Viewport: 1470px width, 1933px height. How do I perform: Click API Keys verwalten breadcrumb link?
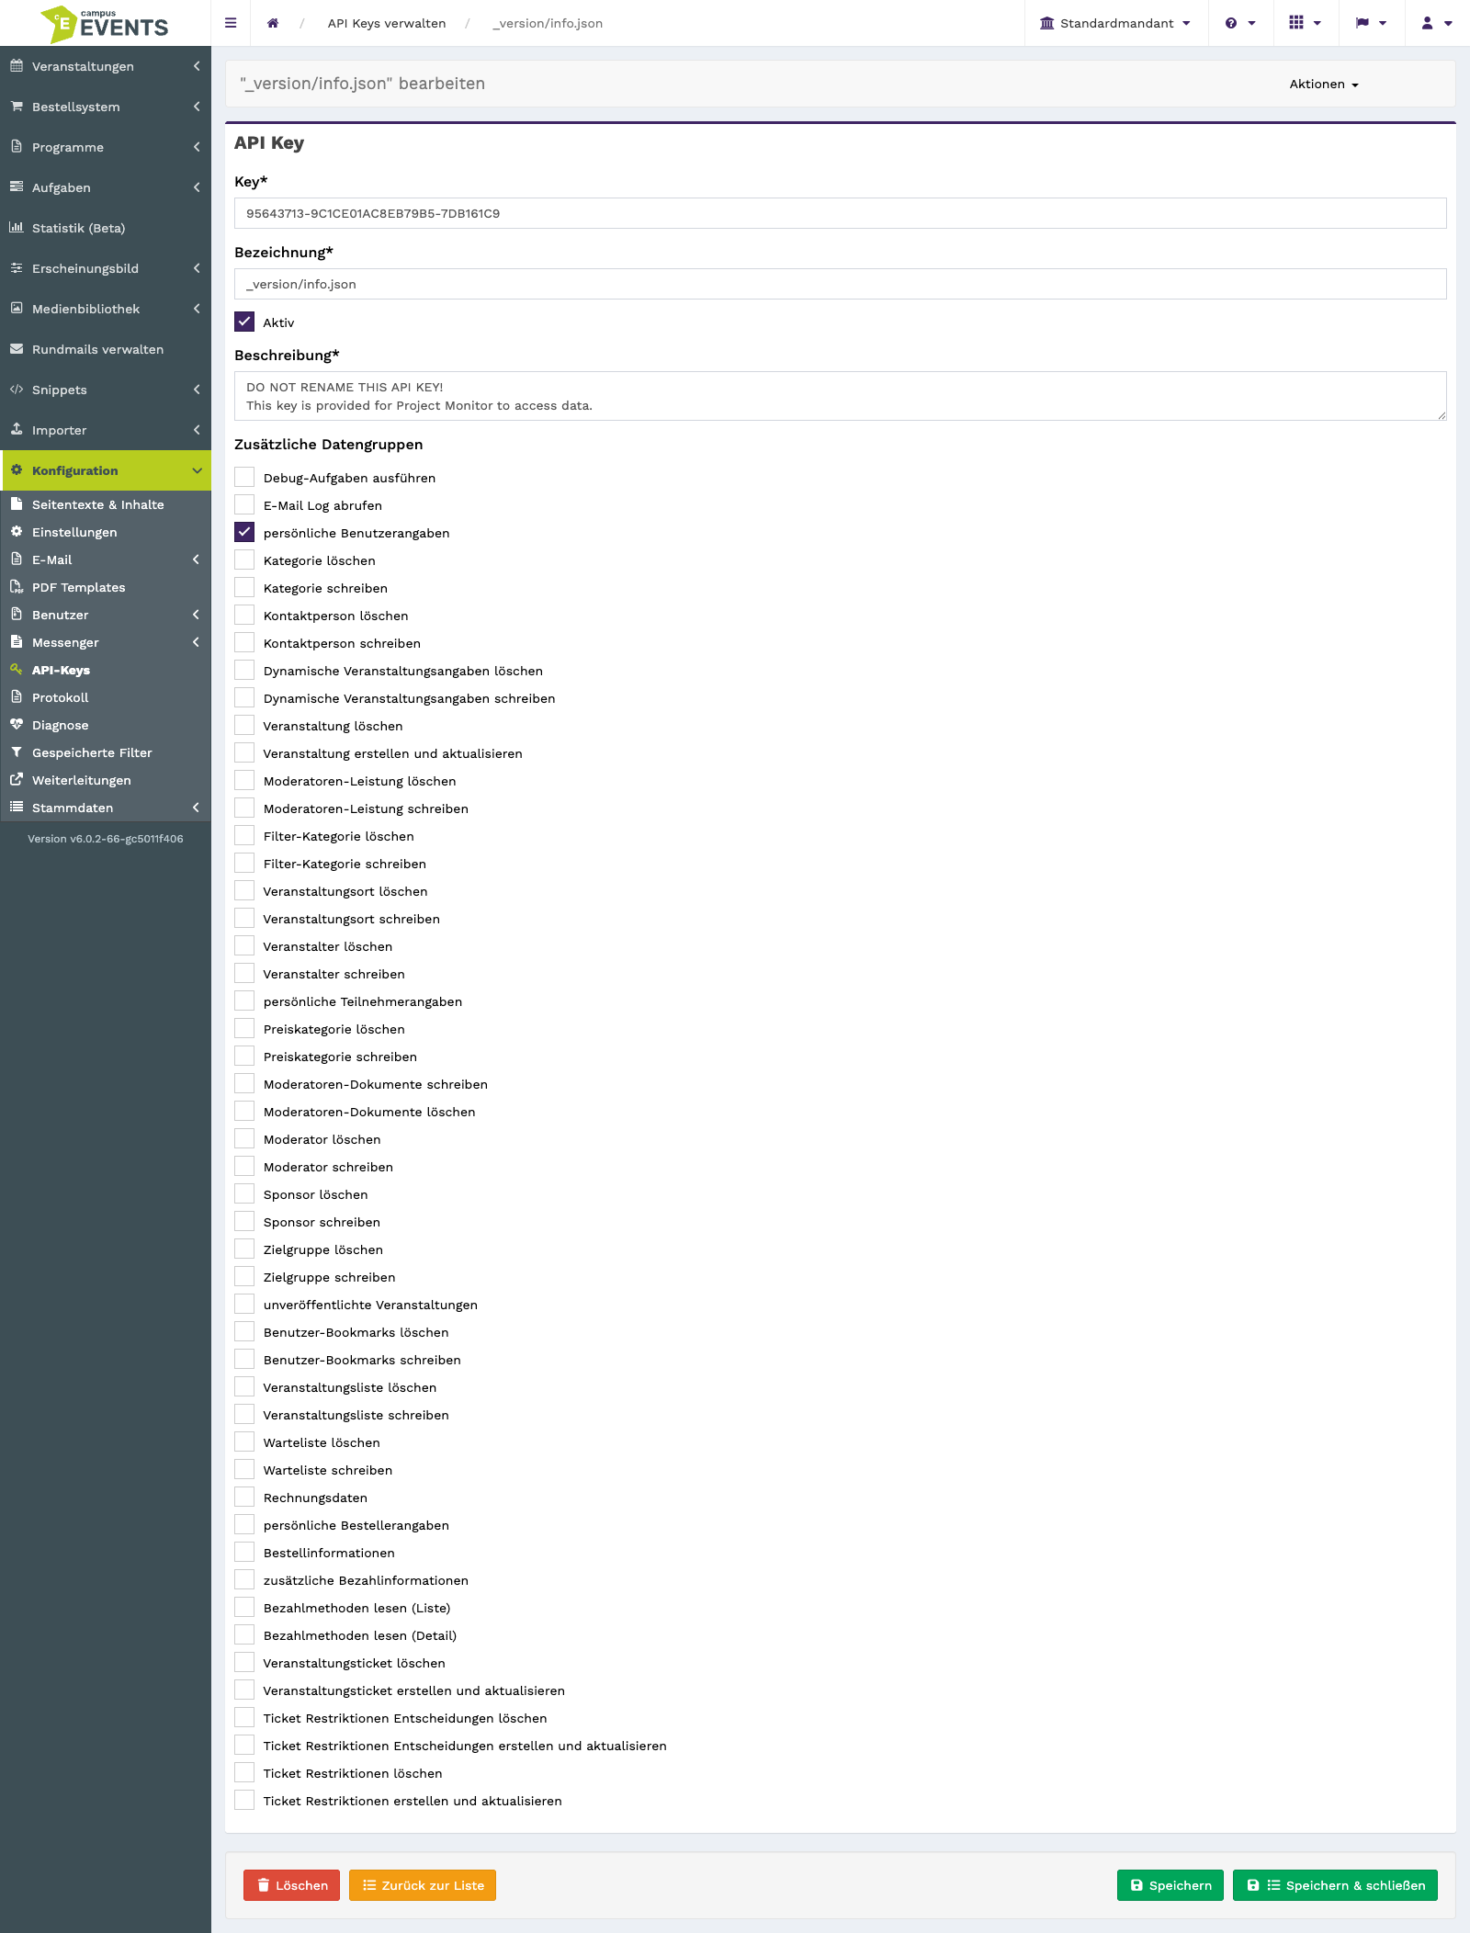[387, 23]
